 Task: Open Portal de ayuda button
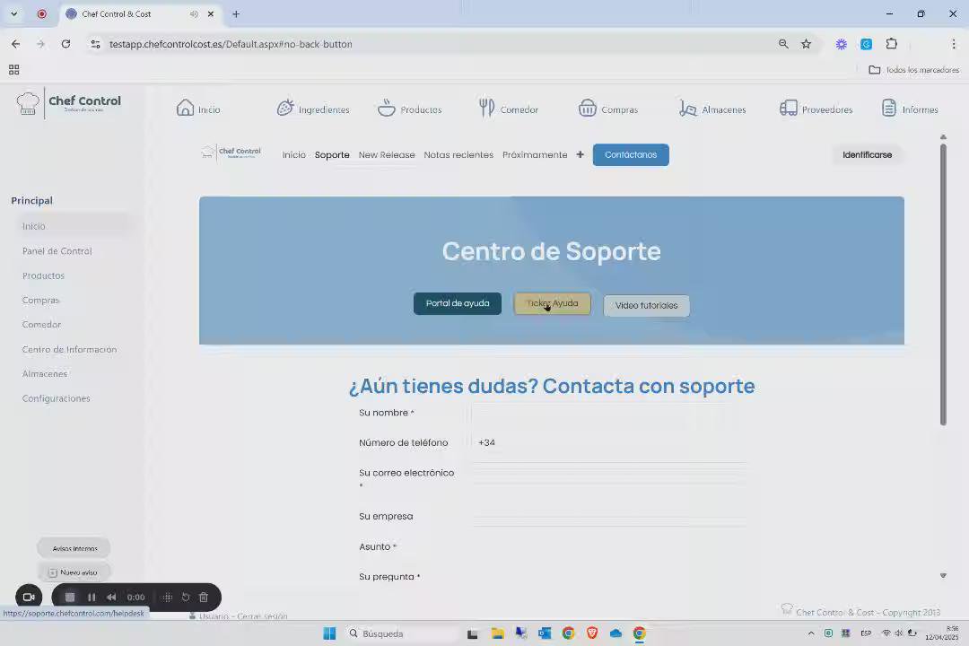[458, 303]
